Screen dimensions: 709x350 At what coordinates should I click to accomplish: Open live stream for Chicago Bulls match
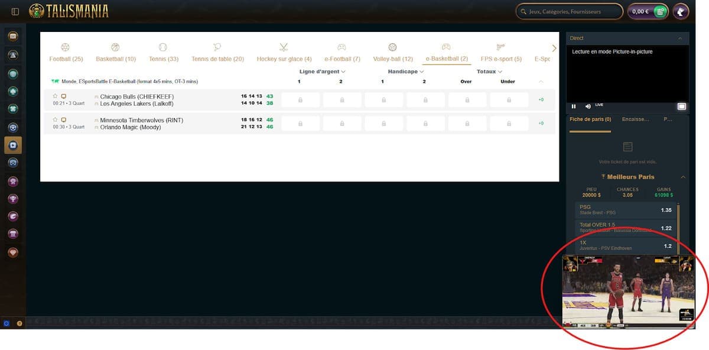coord(64,96)
